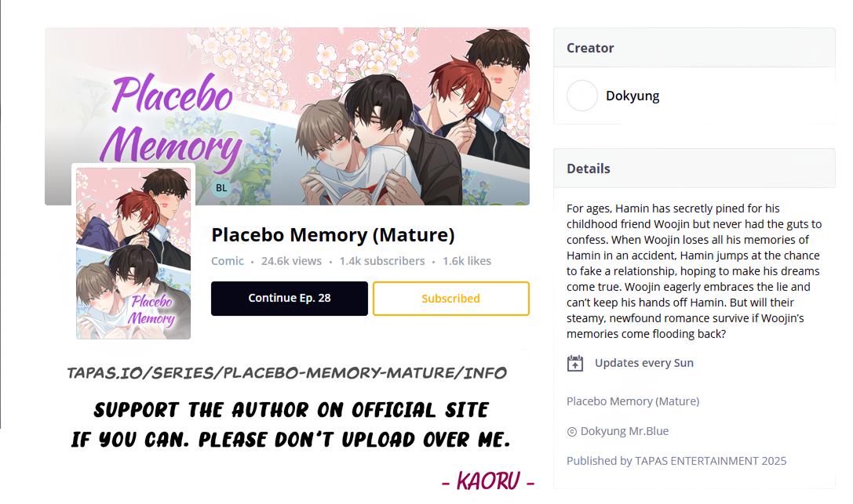Click the Creator panel header

point(694,48)
